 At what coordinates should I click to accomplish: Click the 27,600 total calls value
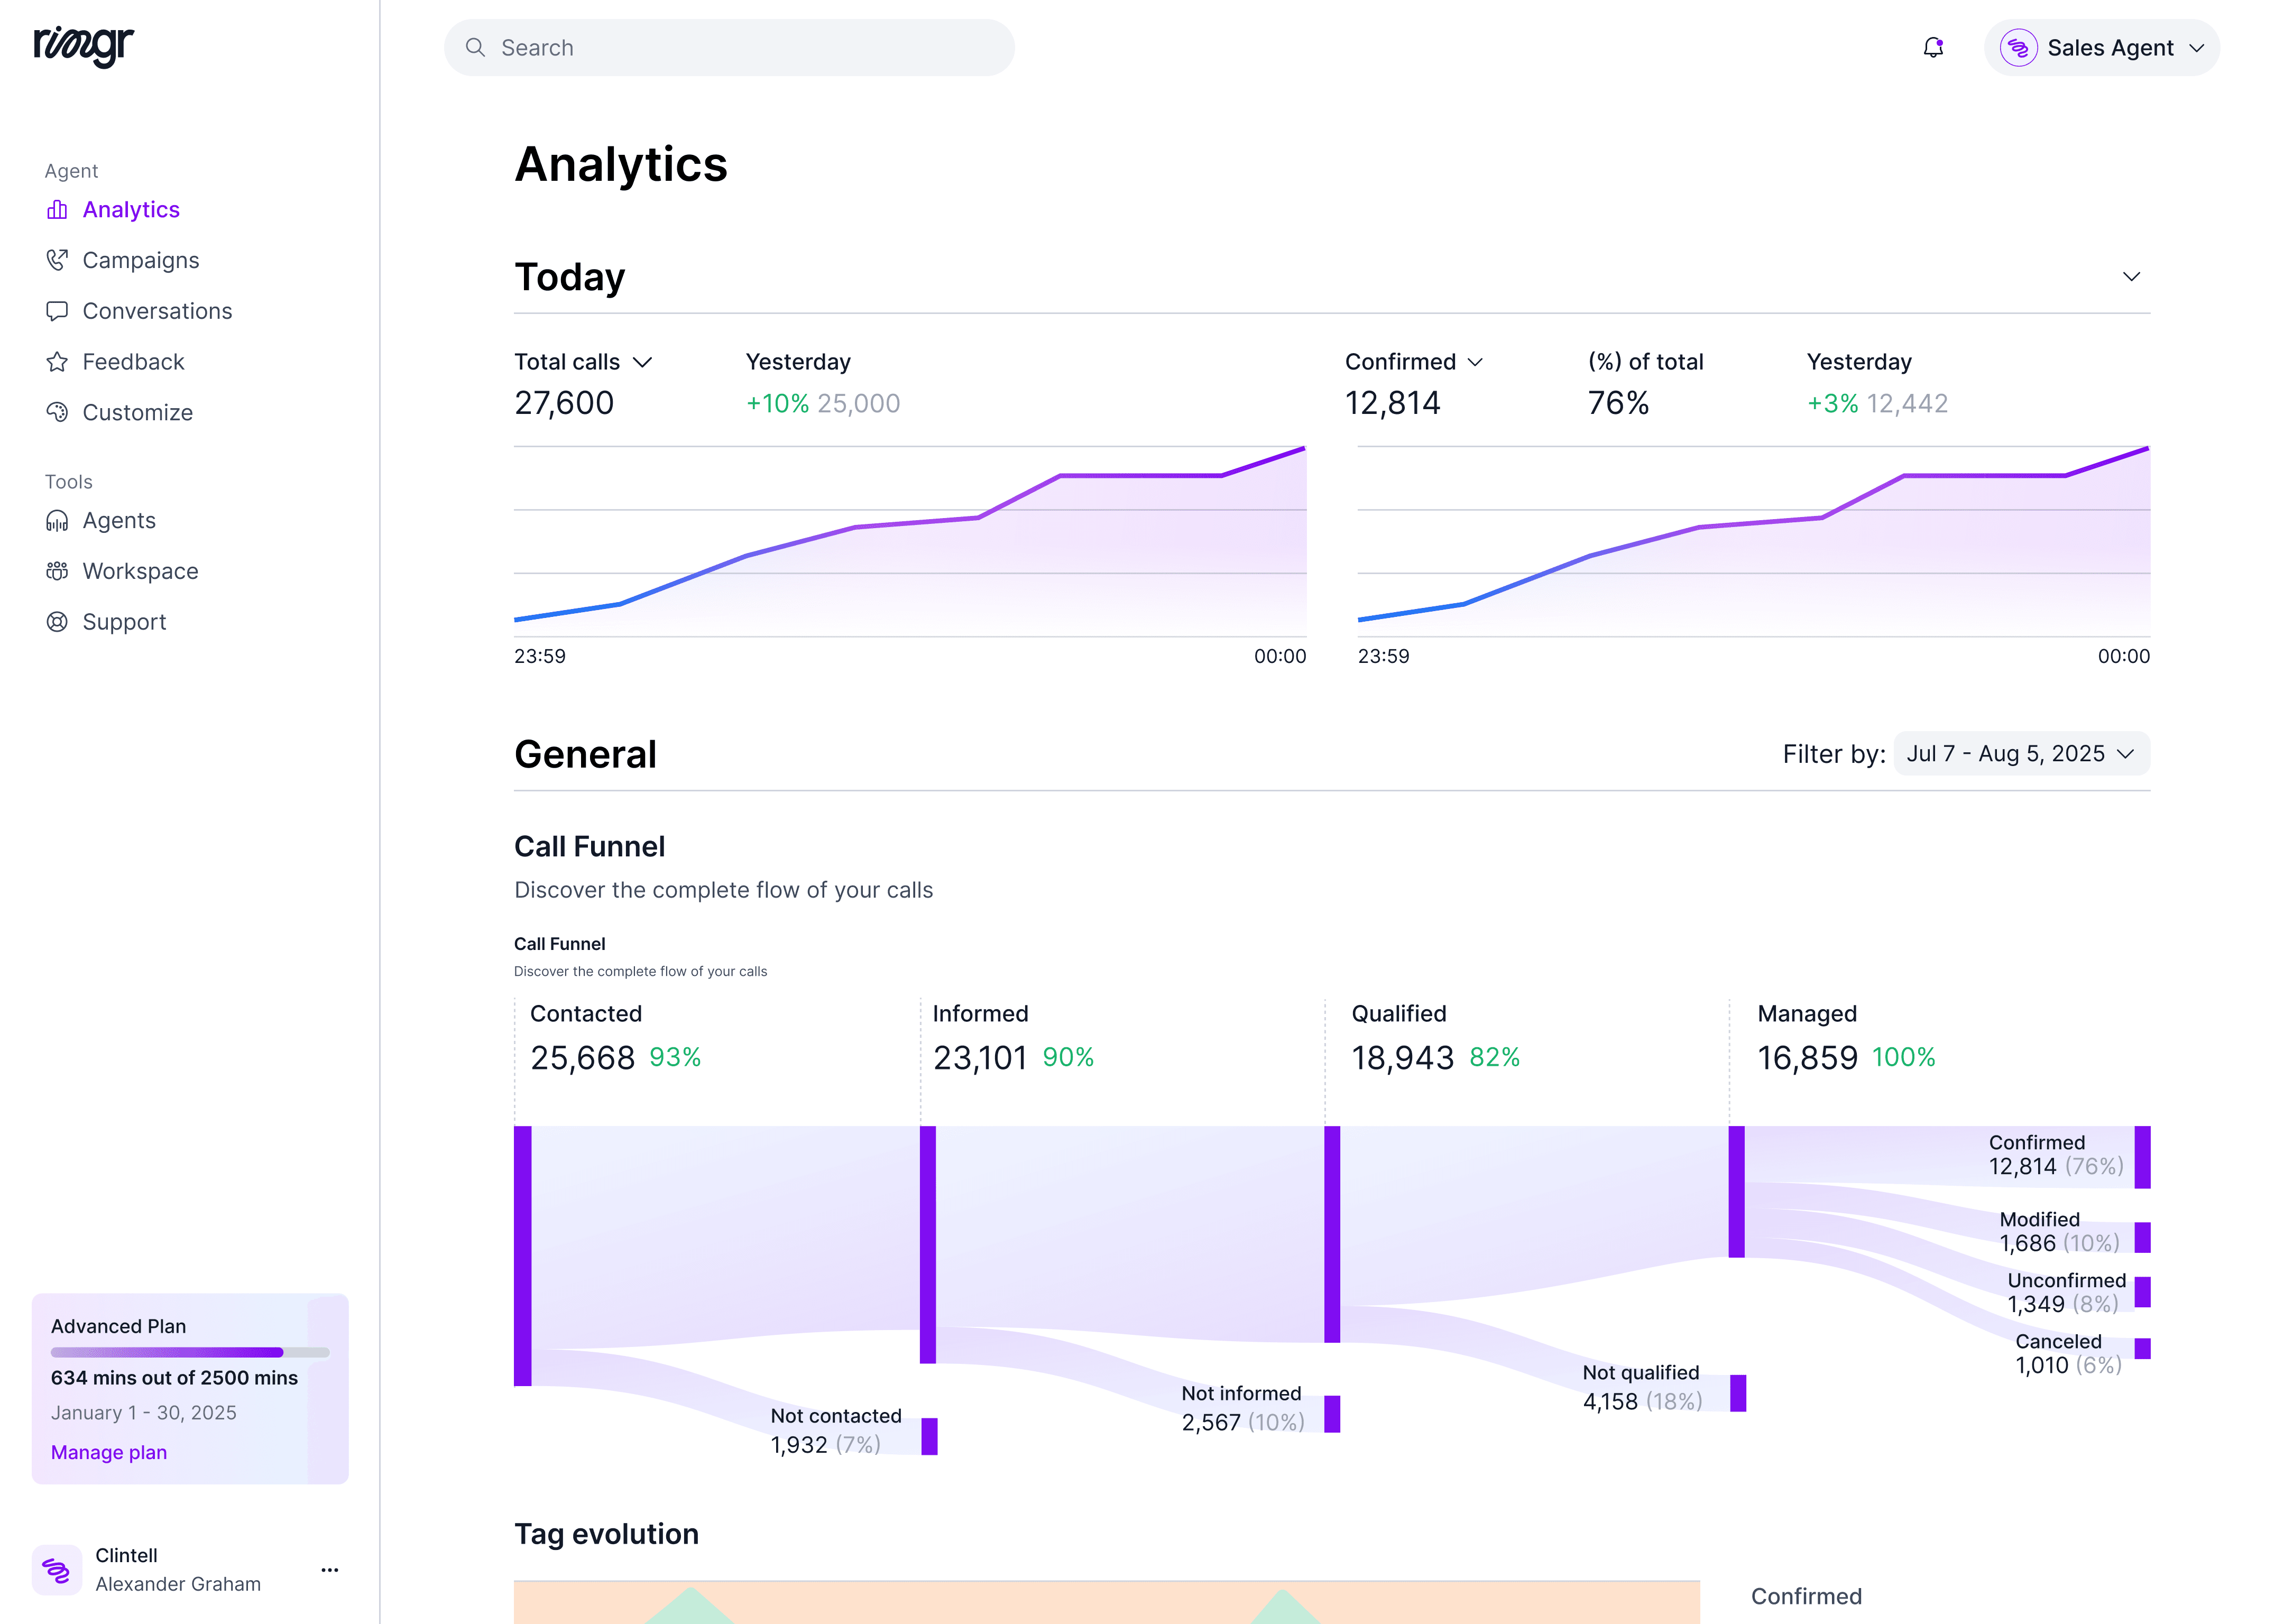564,403
